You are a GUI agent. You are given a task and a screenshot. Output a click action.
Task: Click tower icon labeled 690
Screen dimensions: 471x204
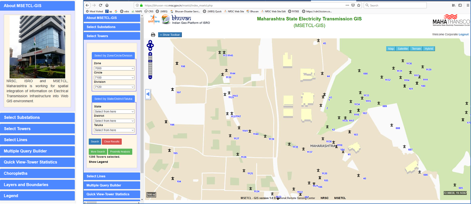359,71
